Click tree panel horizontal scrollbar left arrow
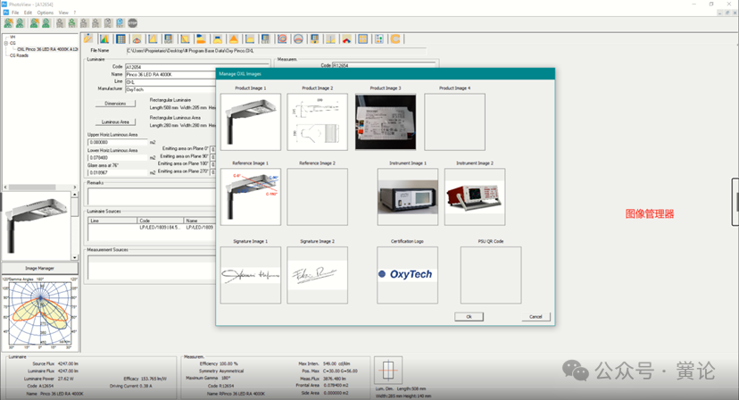 tap(5, 187)
